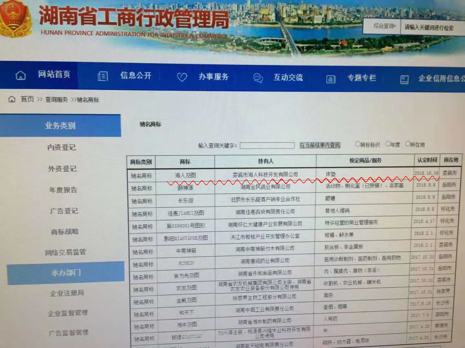Expand the 业务类别 sidebar section
The width and height of the screenshot is (465, 348).
click(x=60, y=126)
